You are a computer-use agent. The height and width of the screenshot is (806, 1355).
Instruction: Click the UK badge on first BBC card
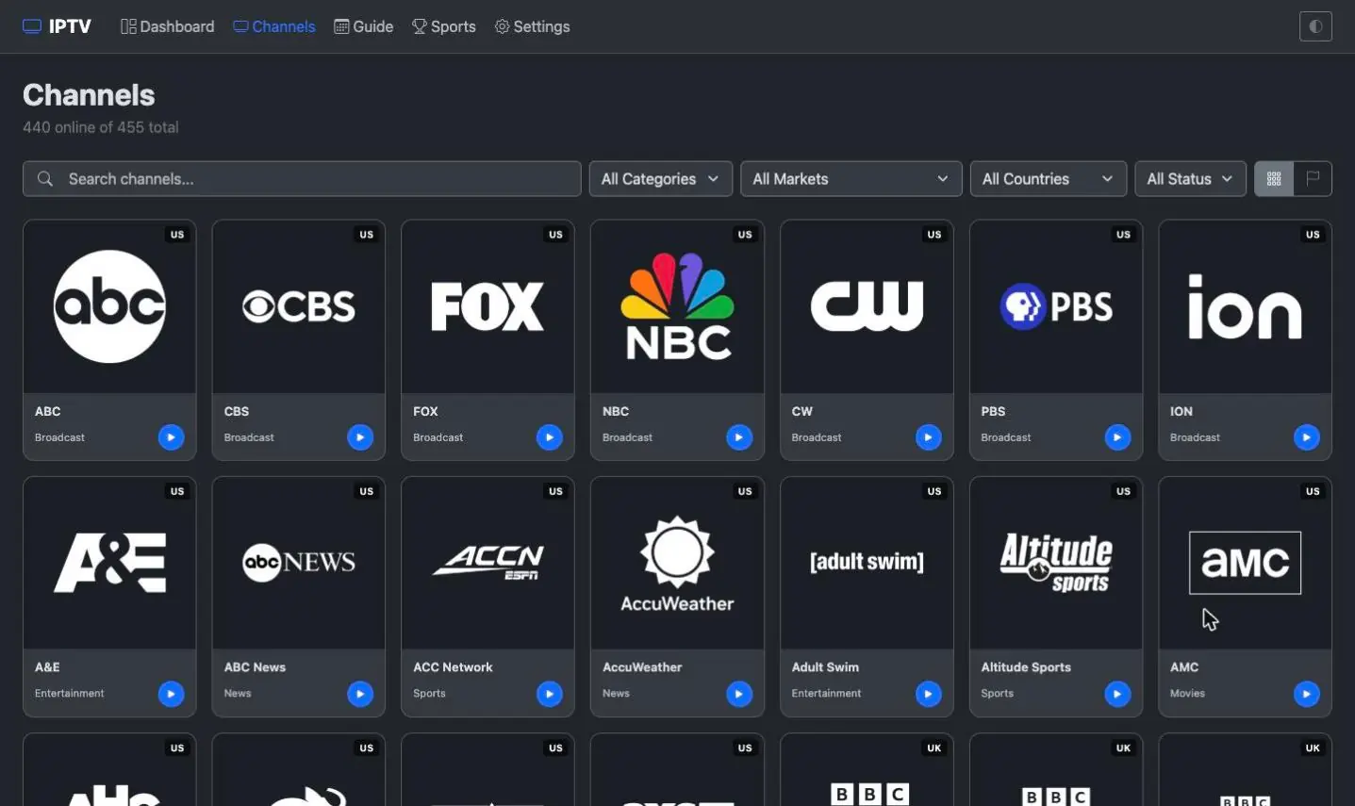click(934, 748)
